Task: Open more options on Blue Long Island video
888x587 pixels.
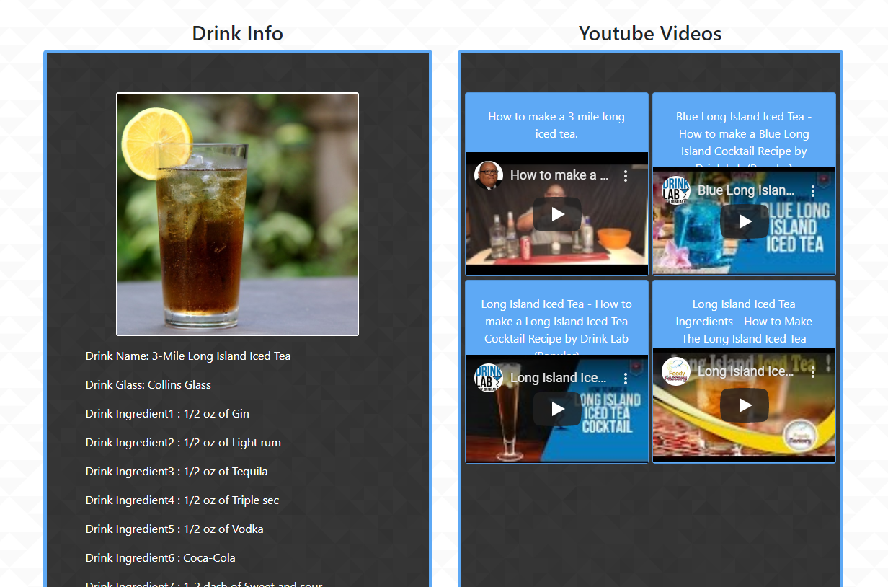Action: (x=813, y=191)
